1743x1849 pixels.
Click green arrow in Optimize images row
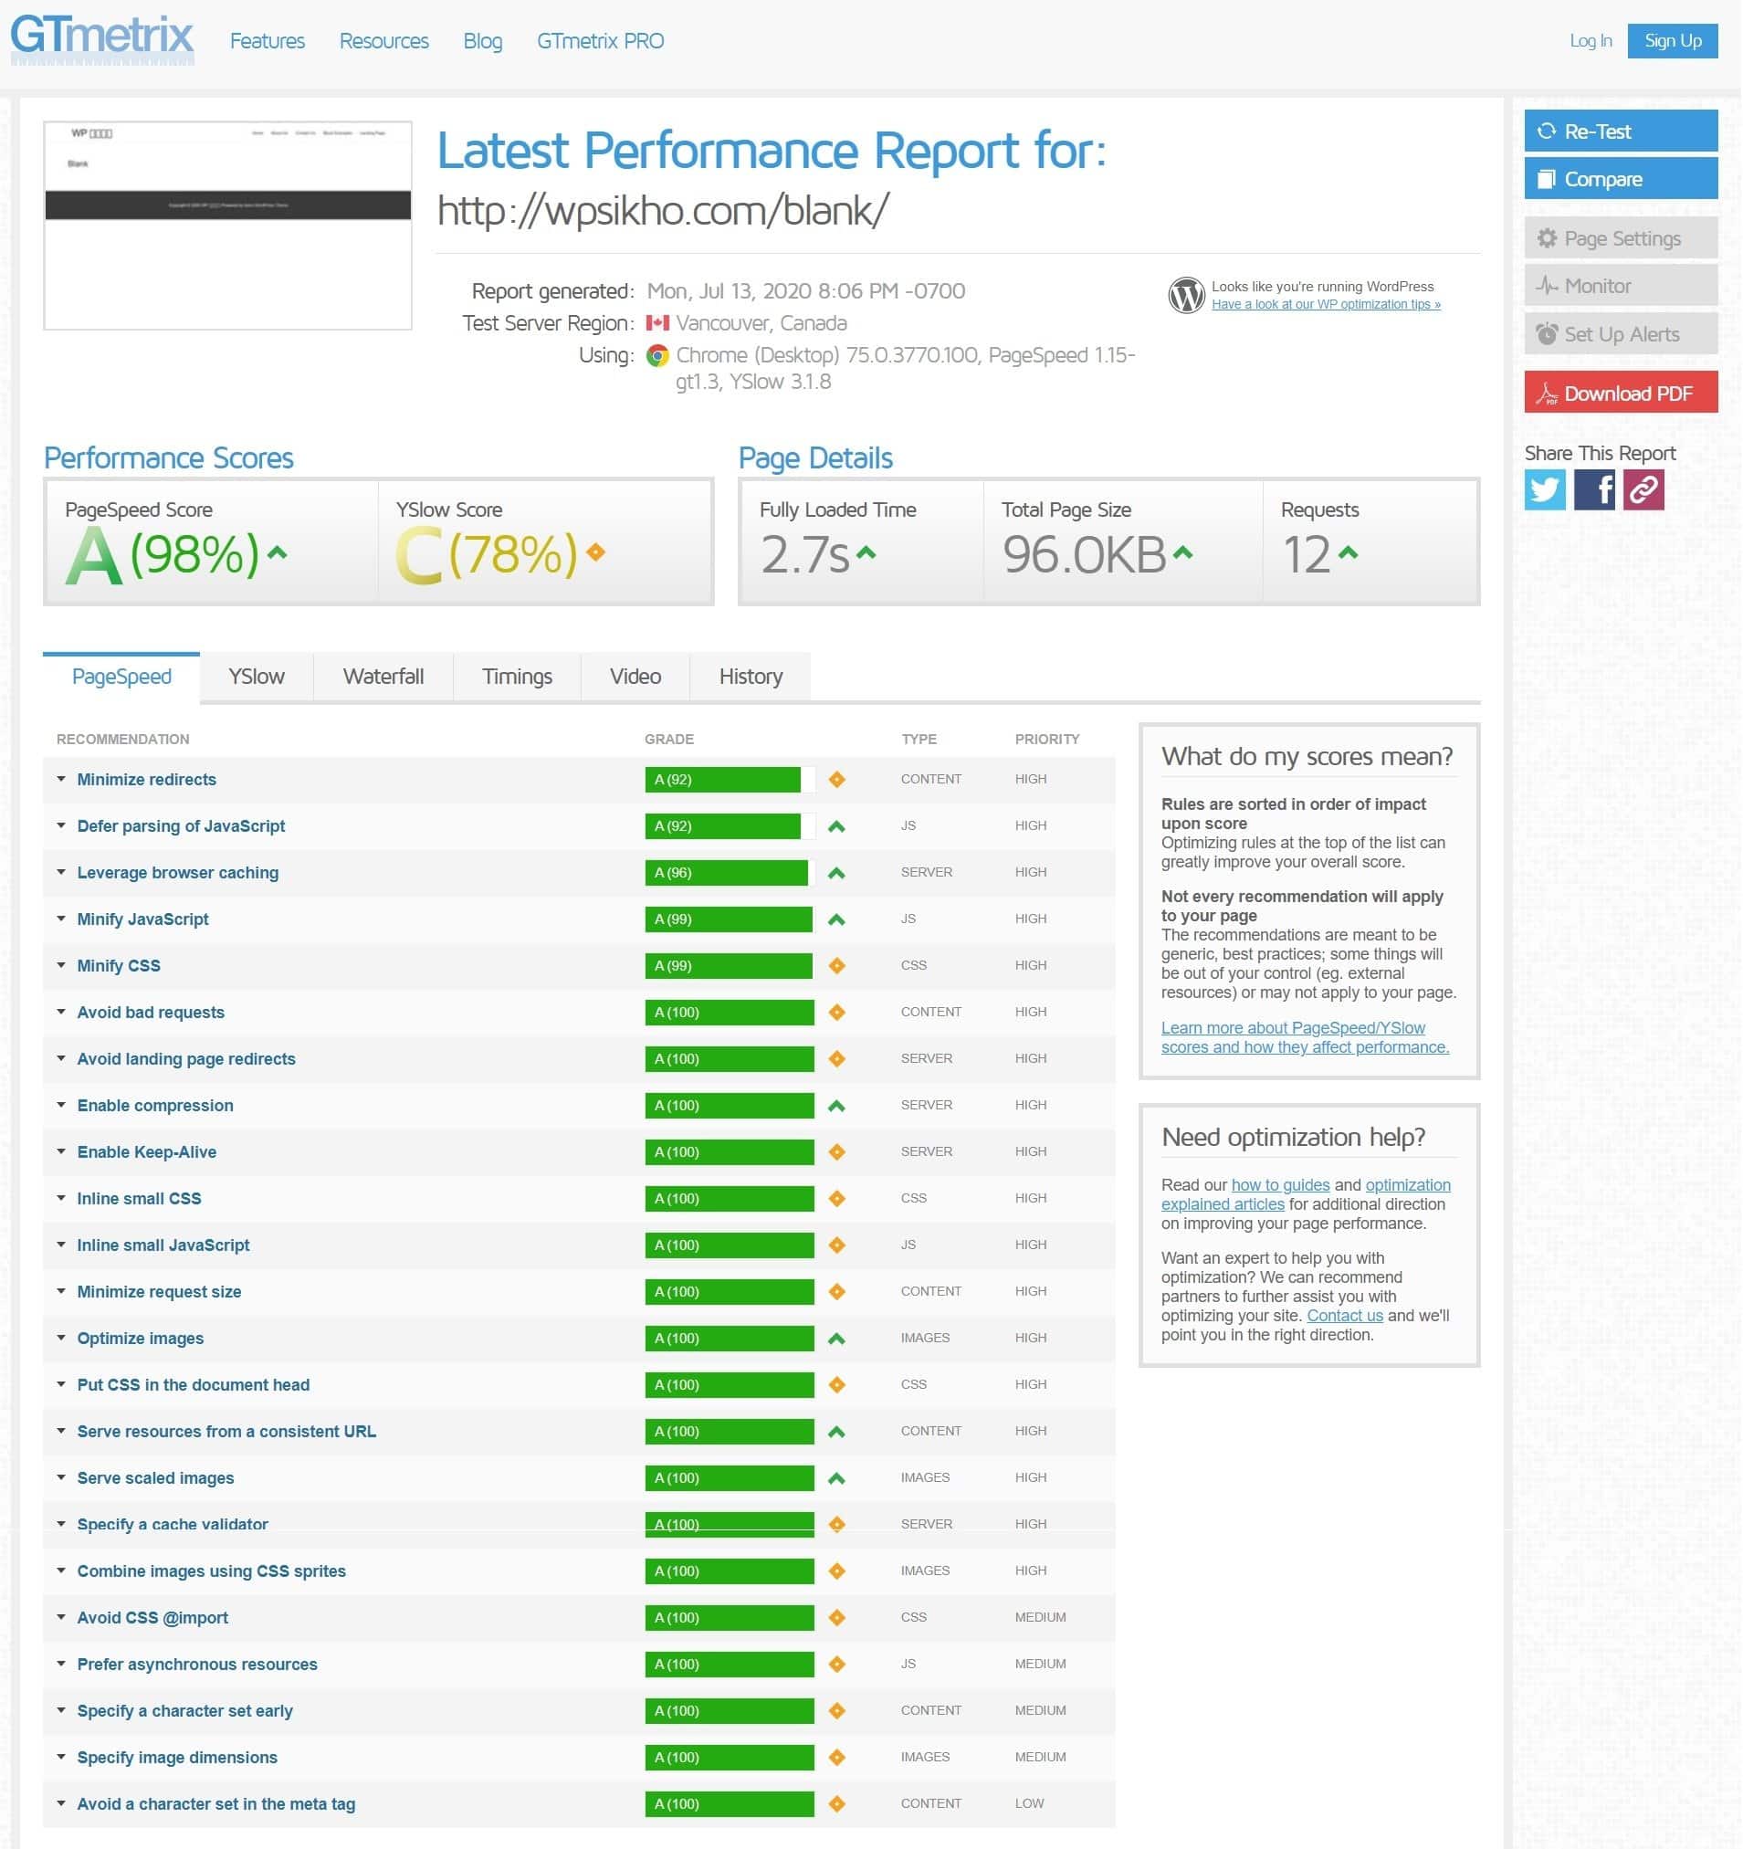pos(837,1339)
